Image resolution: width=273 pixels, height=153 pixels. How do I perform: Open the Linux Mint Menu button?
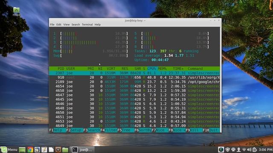pyautogui.click(x=9, y=150)
